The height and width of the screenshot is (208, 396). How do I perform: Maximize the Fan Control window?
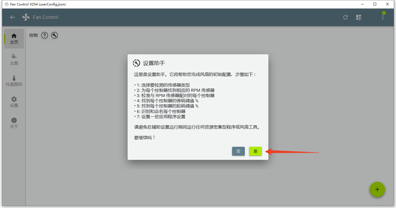(x=375, y=4)
